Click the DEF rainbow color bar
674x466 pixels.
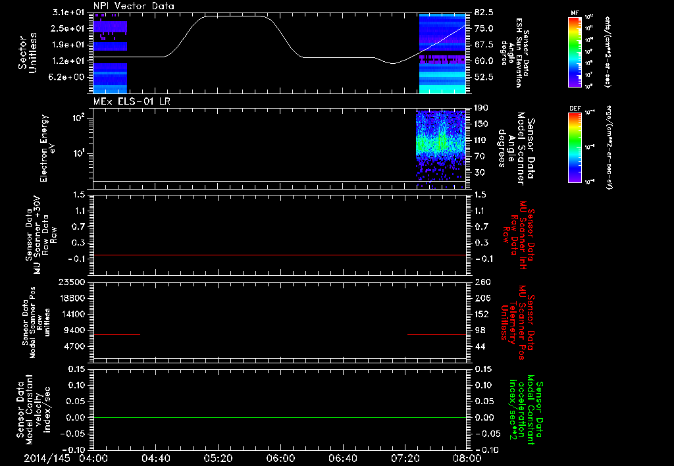(575, 147)
